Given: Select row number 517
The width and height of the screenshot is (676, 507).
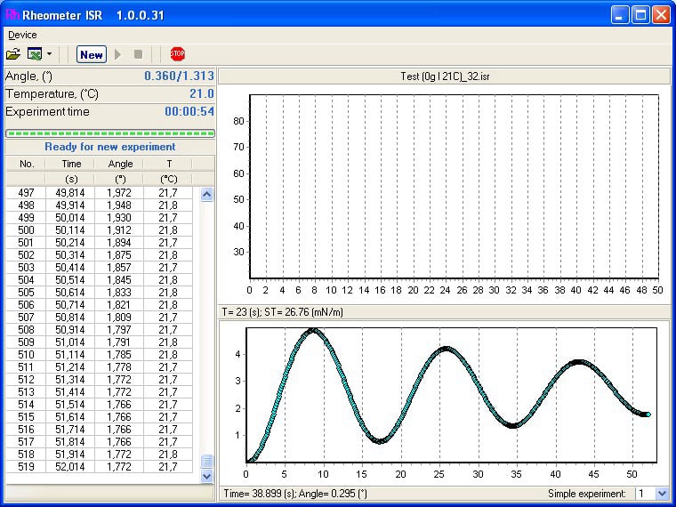Looking at the screenshot, I should pyautogui.click(x=26, y=442).
